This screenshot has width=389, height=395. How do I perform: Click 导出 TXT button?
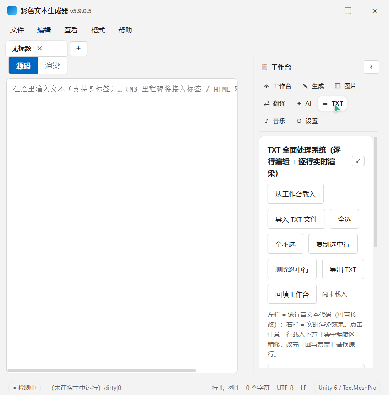(343, 269)
